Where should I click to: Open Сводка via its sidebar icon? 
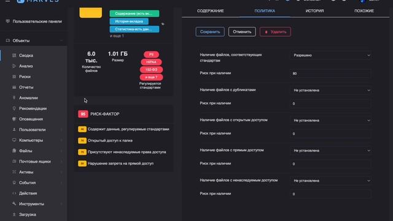click(x=14, y=55)
